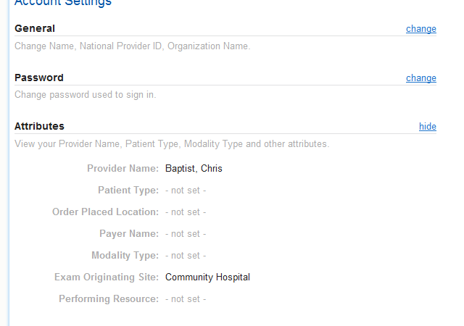Click the Payer Name label
The width and height of the screenshot is (464, 326).
pos(129,234)
